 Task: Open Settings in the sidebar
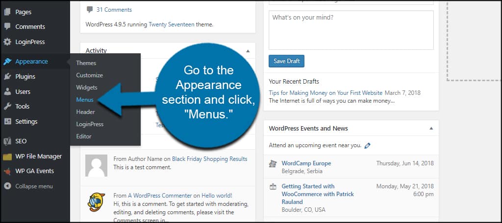[26, 121]
